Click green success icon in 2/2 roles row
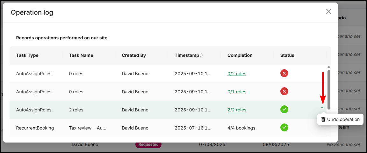 click(x=284, y=110)
